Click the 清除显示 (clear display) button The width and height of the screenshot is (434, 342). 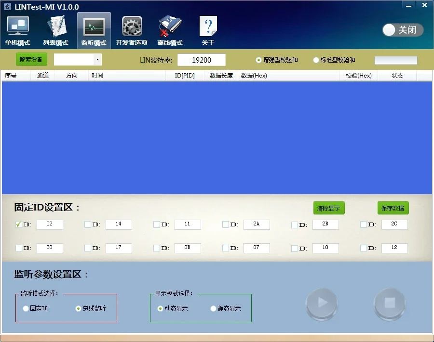tap(329, 208)
